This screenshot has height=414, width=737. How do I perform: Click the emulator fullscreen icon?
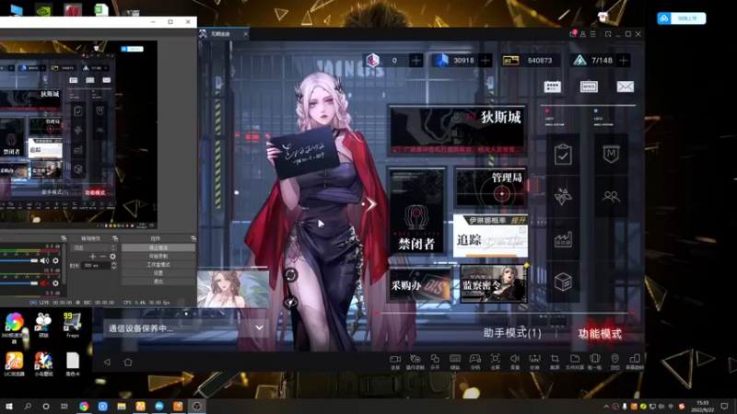(495, 362)
